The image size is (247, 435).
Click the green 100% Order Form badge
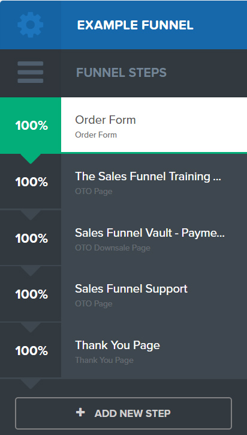tap(31, 126)
